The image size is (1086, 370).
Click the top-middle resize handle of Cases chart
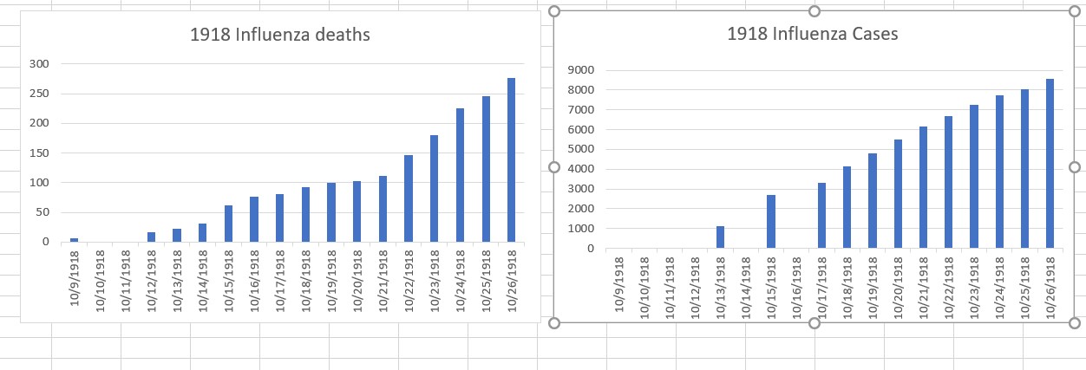814,11
